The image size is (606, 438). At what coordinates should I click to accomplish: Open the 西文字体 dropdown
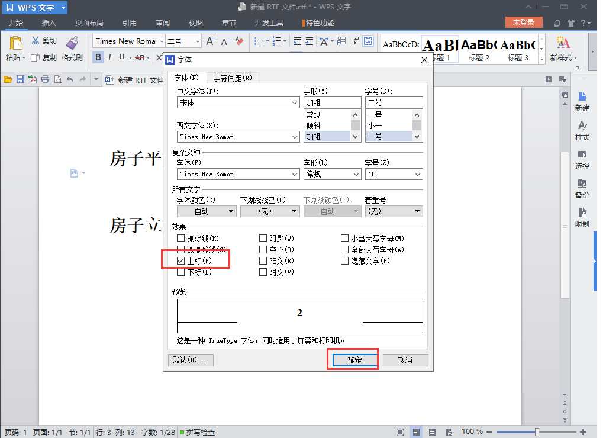click(x=238, y=137)
